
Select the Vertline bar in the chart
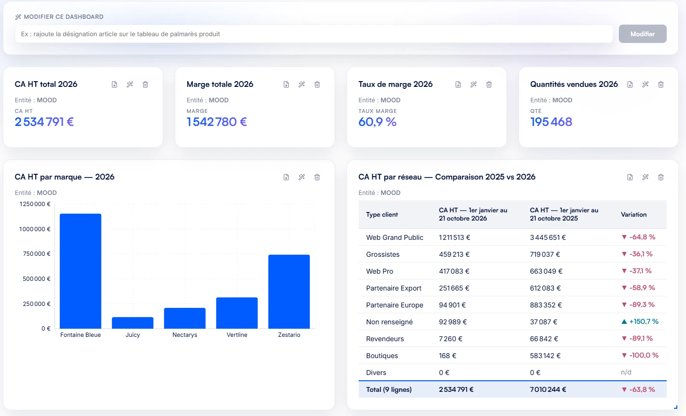click(237, 313)
